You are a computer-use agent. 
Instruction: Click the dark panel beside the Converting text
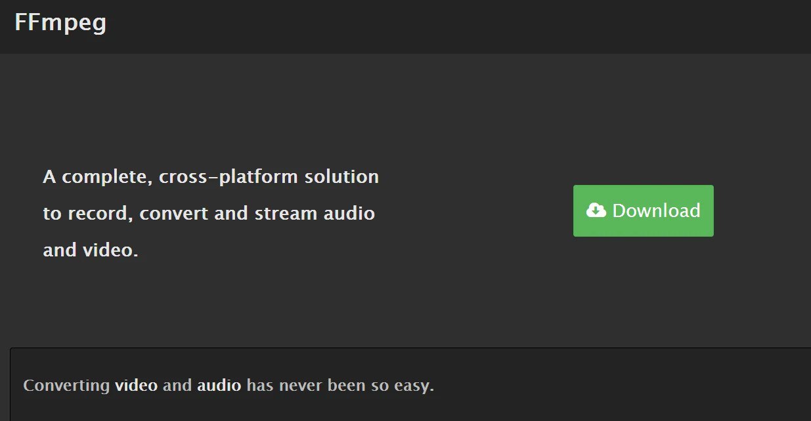point(624,385)
